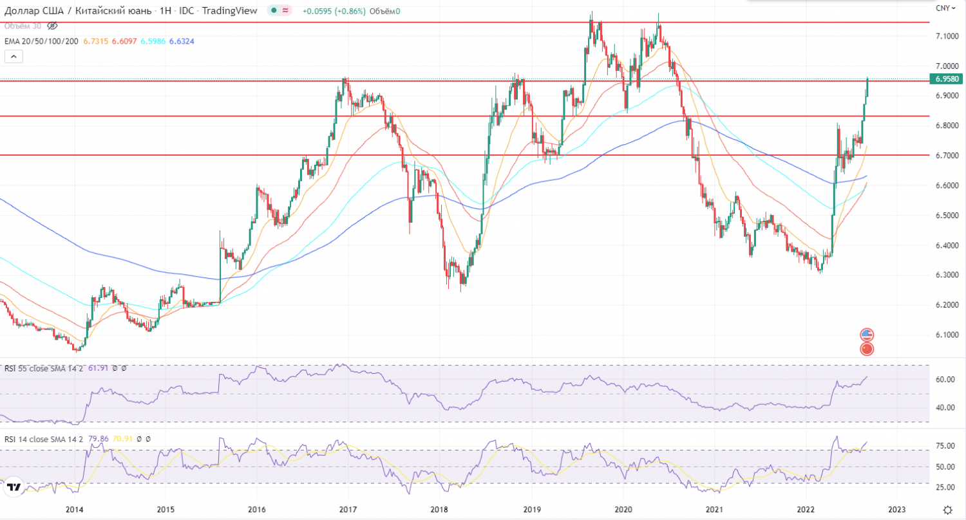Collapse the indicator legend with chevron button
Image resolution: width=966 pixels, height=520 pixels.
click(14, 57)
